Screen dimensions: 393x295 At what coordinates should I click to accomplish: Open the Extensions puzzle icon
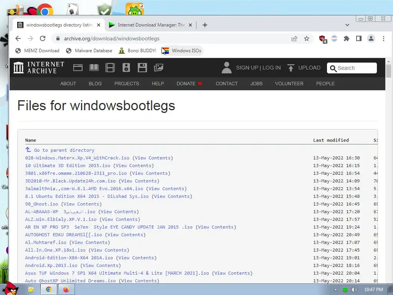347,39
